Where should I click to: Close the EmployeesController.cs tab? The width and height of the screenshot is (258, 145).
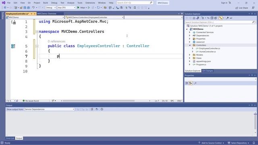pos(35,14)
